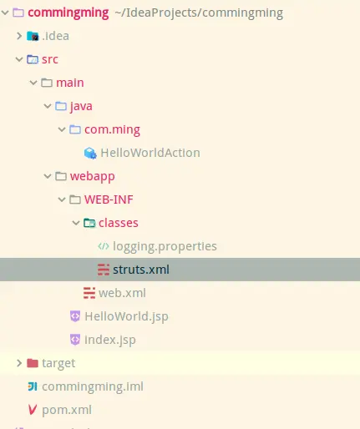Collapse the classes folder
Image resolution: width=360 pixels, height=429 pixels.
[x=76, y=223]
